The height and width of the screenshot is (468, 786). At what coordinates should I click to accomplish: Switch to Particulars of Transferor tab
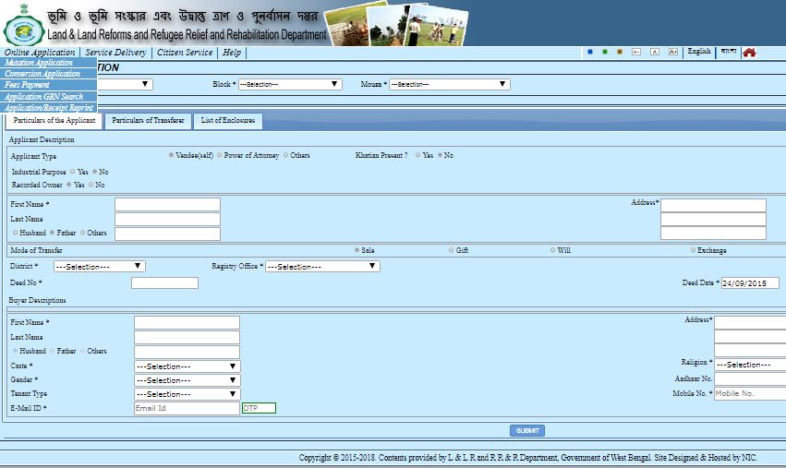pyautogui.click(x=148, y=121)
